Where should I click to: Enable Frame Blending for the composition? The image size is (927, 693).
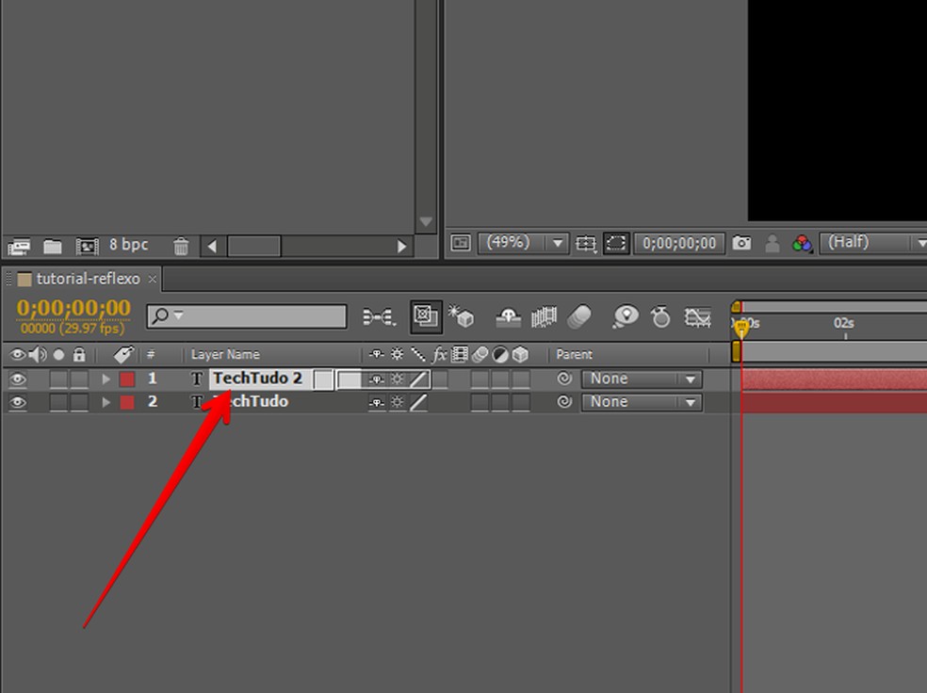coord(544,317)
